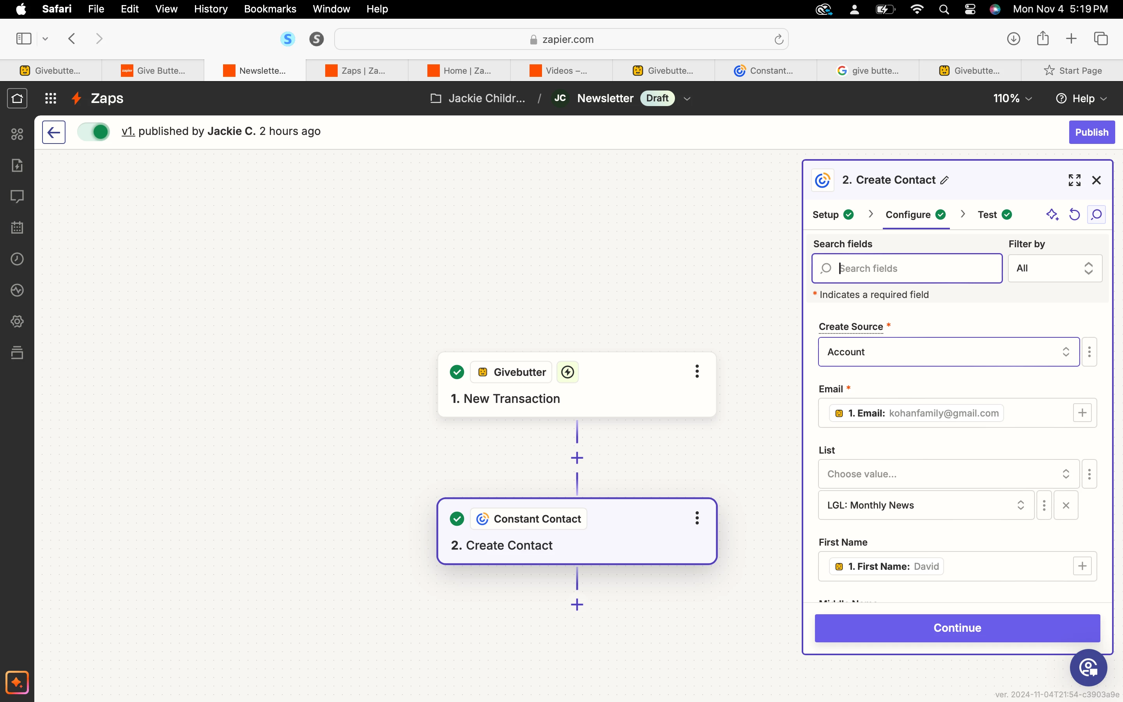The image size is (1123, 702).
Task: Open Constant Contact step three-dot menu
Action: [x=696, y=518]
